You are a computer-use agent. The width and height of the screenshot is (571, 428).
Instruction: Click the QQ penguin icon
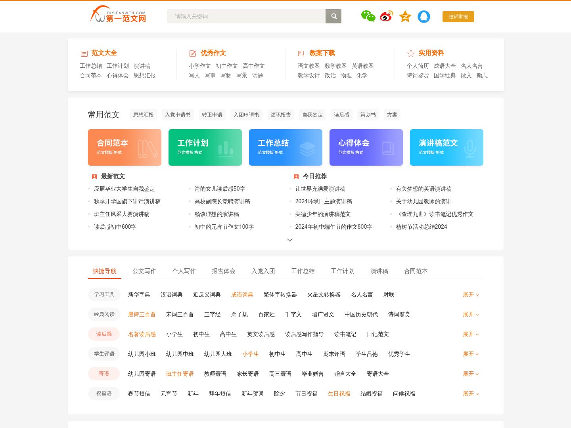coord(424,16)
